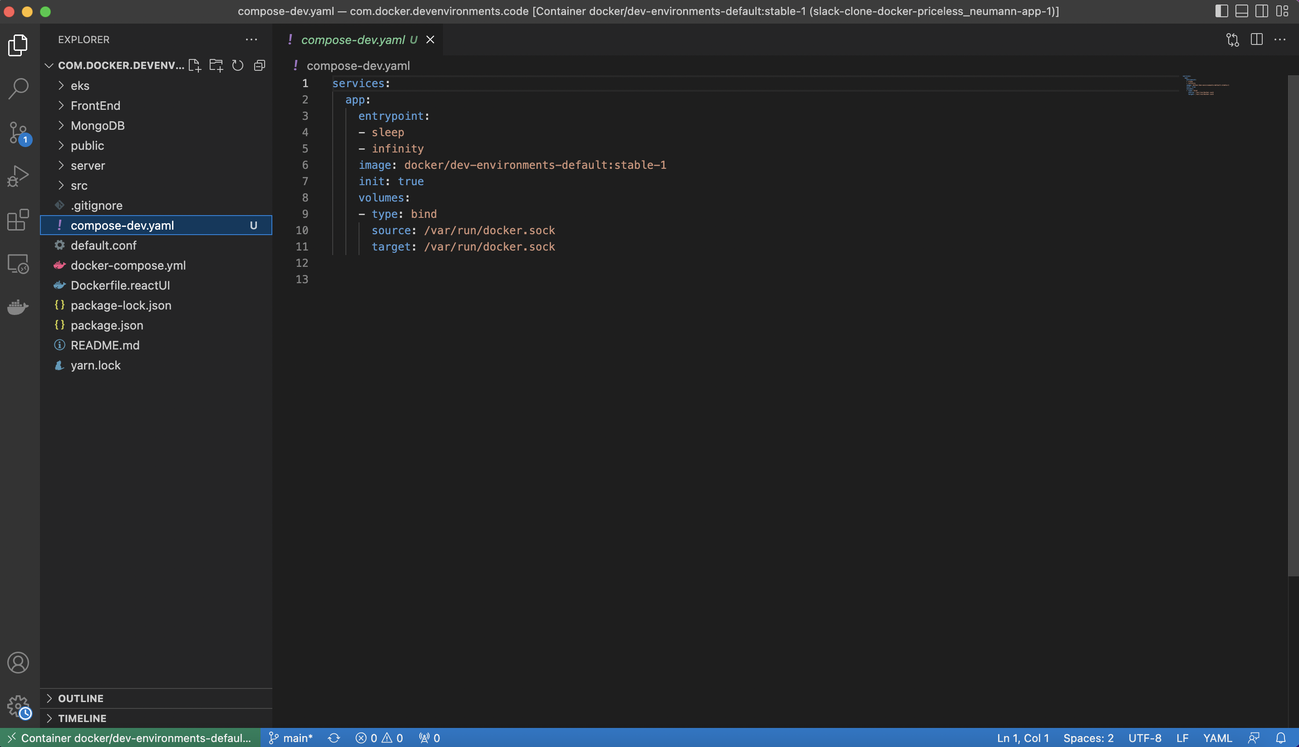
Task: Change indentation via Spaces: 2
Action: click(1088, 738)
